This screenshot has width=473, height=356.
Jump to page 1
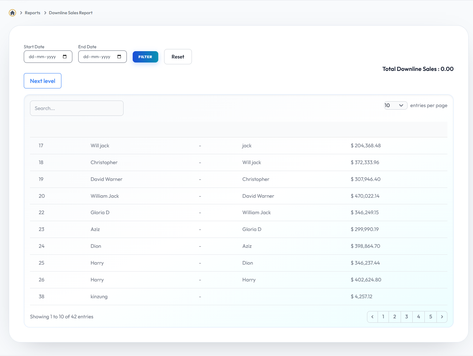pos(383,317)
